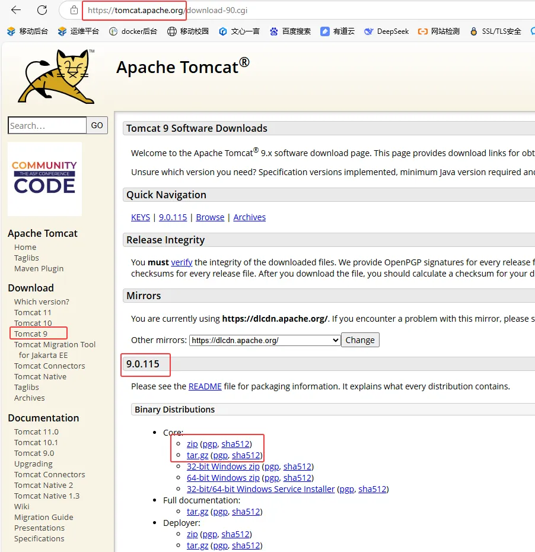This screenshot has width=535, height=552.
Task: Open Taglibs under Apache Tomcat sidebar
Action: pos(26,258)
